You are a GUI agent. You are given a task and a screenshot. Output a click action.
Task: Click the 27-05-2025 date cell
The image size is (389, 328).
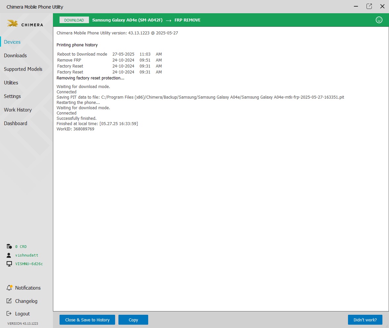point(123,54)
